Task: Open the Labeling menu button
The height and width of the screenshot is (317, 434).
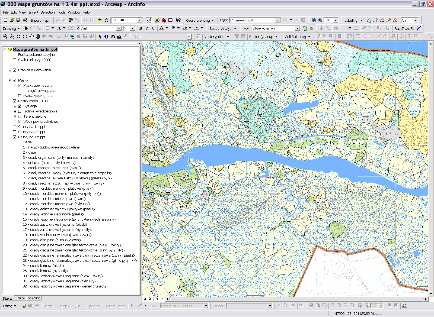Action: (353, 20)
